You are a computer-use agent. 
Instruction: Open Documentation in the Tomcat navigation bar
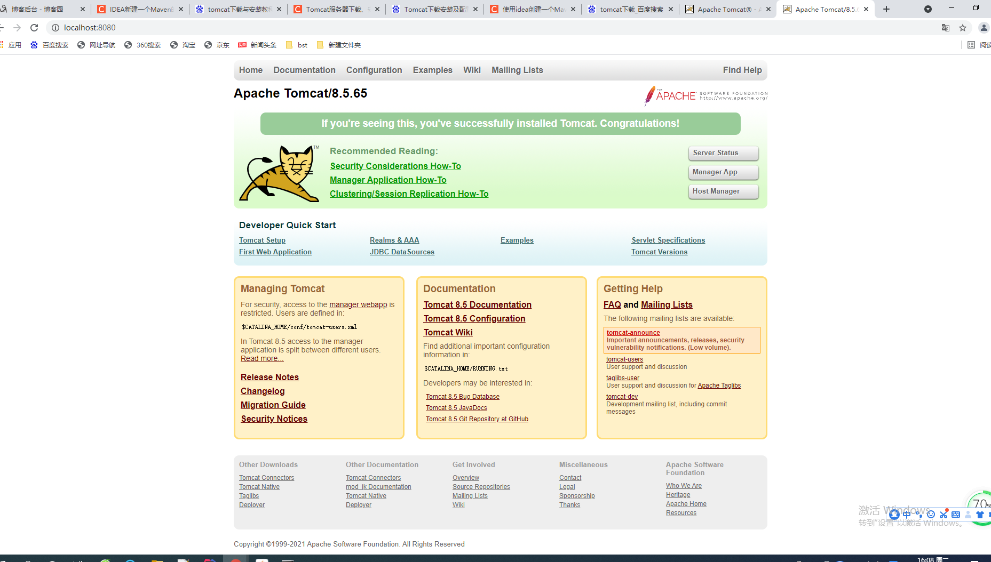coord(305,70)
